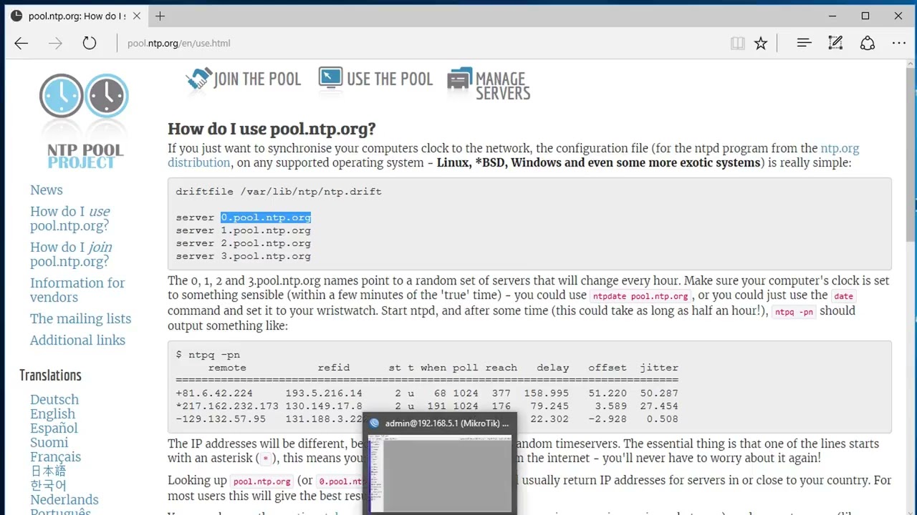Switch language to Español
The height and width of the screenshot is (515, 917).
pyautogui.click(x=54, y=428)
